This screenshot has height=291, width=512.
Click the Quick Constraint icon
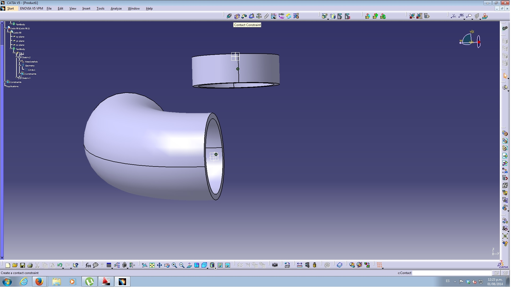274,16
